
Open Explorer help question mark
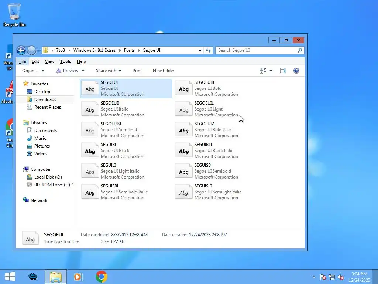click(296, 71)
